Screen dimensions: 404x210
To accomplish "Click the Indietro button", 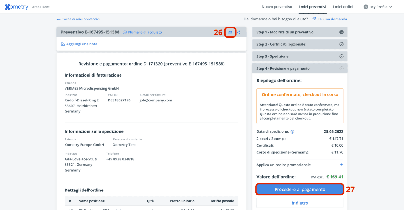I will 300,203.
